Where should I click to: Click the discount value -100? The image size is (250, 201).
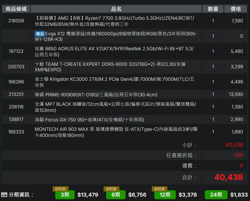point(238,155)
